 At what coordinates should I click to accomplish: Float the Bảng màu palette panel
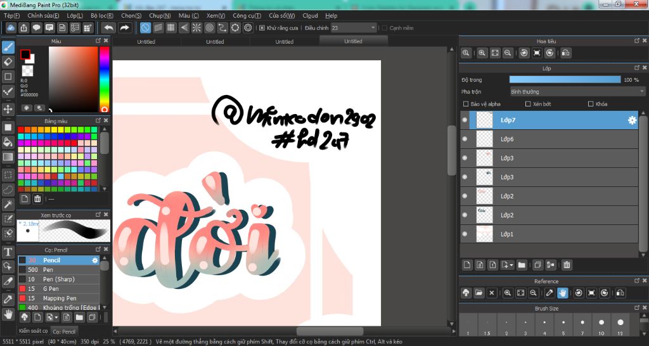(x=98, y=121)
